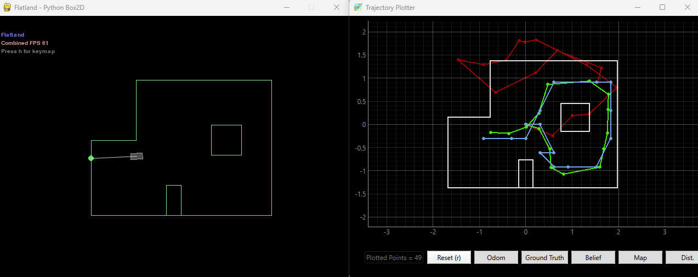698x277 pixels.
Task: Click the 'Press h for keymap' text
Action: [x=28, y=51]
